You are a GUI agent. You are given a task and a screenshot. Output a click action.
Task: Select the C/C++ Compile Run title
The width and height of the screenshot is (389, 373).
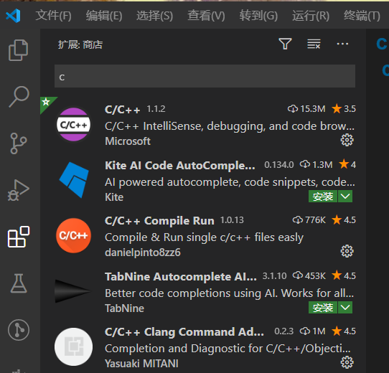[159, 221]
